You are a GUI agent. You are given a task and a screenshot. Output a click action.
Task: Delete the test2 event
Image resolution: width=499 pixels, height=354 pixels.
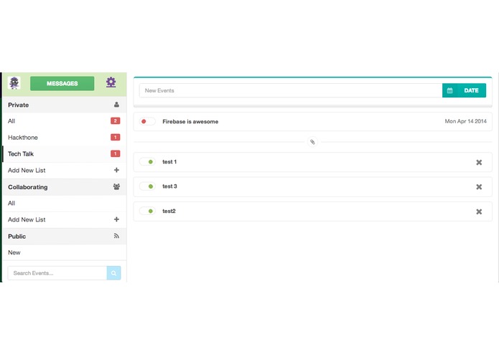point(479,211)
